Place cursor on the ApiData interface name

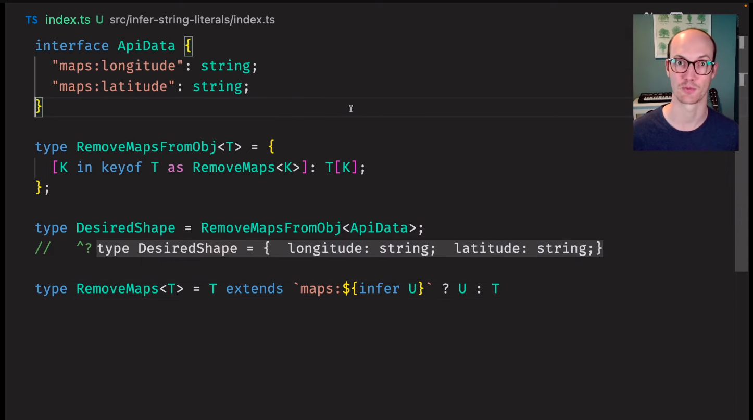(146, 46)
